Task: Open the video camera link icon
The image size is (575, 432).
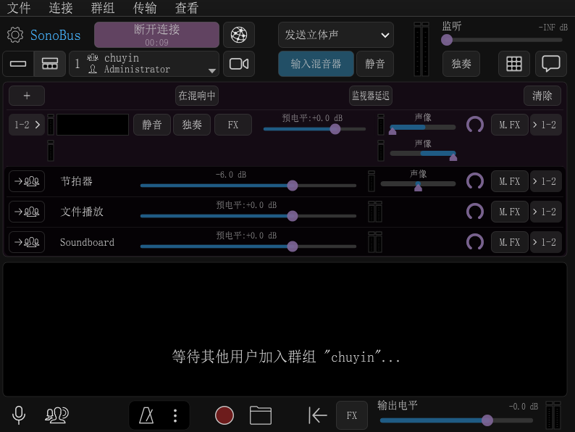Action: tap(239, 64)
